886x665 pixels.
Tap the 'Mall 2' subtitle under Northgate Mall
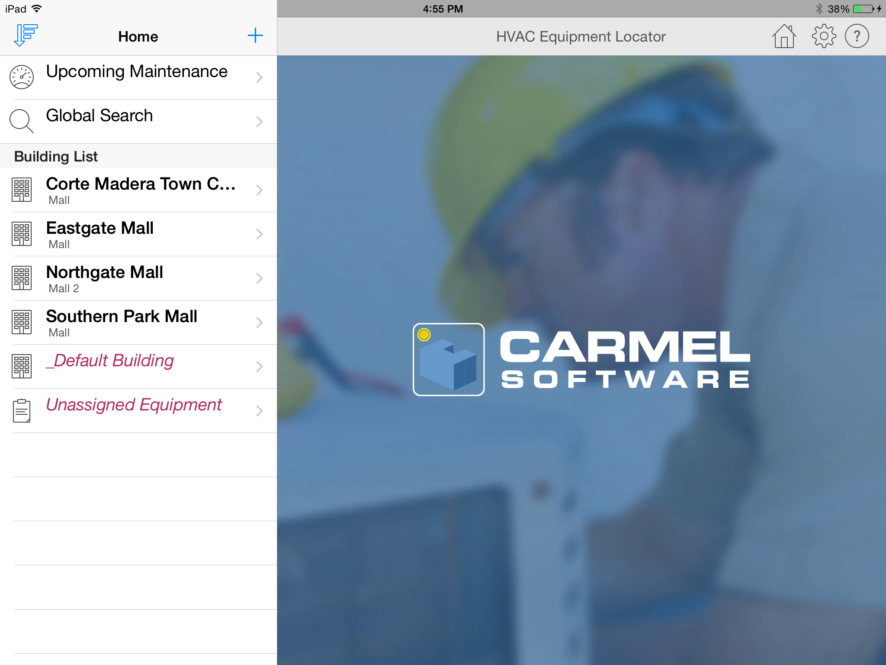(x=64, y=288)
